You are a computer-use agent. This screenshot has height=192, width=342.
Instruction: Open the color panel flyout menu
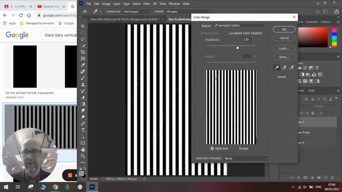click(x=338, y=22)
